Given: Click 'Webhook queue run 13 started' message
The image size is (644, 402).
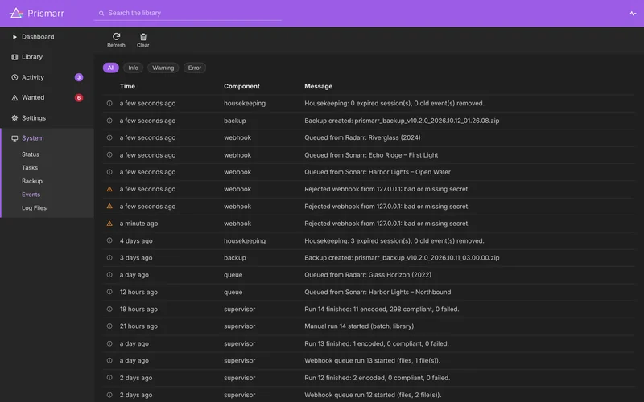Looking at the screenshot, I should coord(372,360).
